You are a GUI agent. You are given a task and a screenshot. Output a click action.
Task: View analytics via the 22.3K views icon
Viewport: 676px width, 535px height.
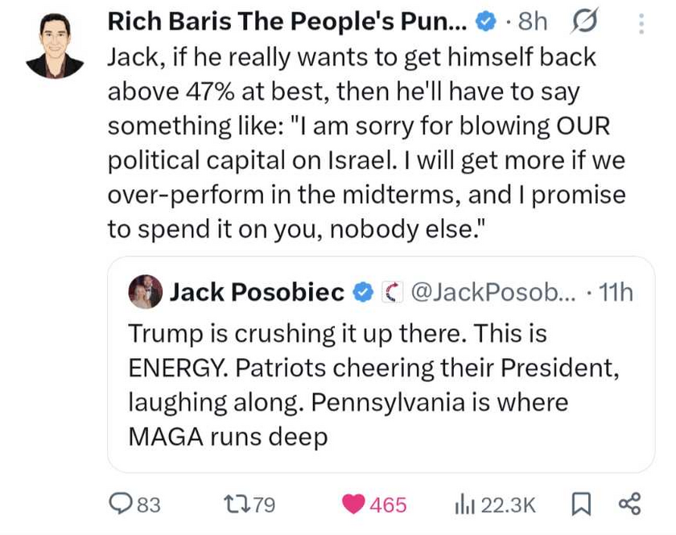tap(466, 504)
